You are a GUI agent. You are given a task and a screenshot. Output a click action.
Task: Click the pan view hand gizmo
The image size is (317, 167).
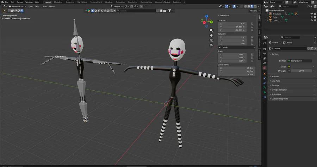pyautogui.click(x=211, y=35)
